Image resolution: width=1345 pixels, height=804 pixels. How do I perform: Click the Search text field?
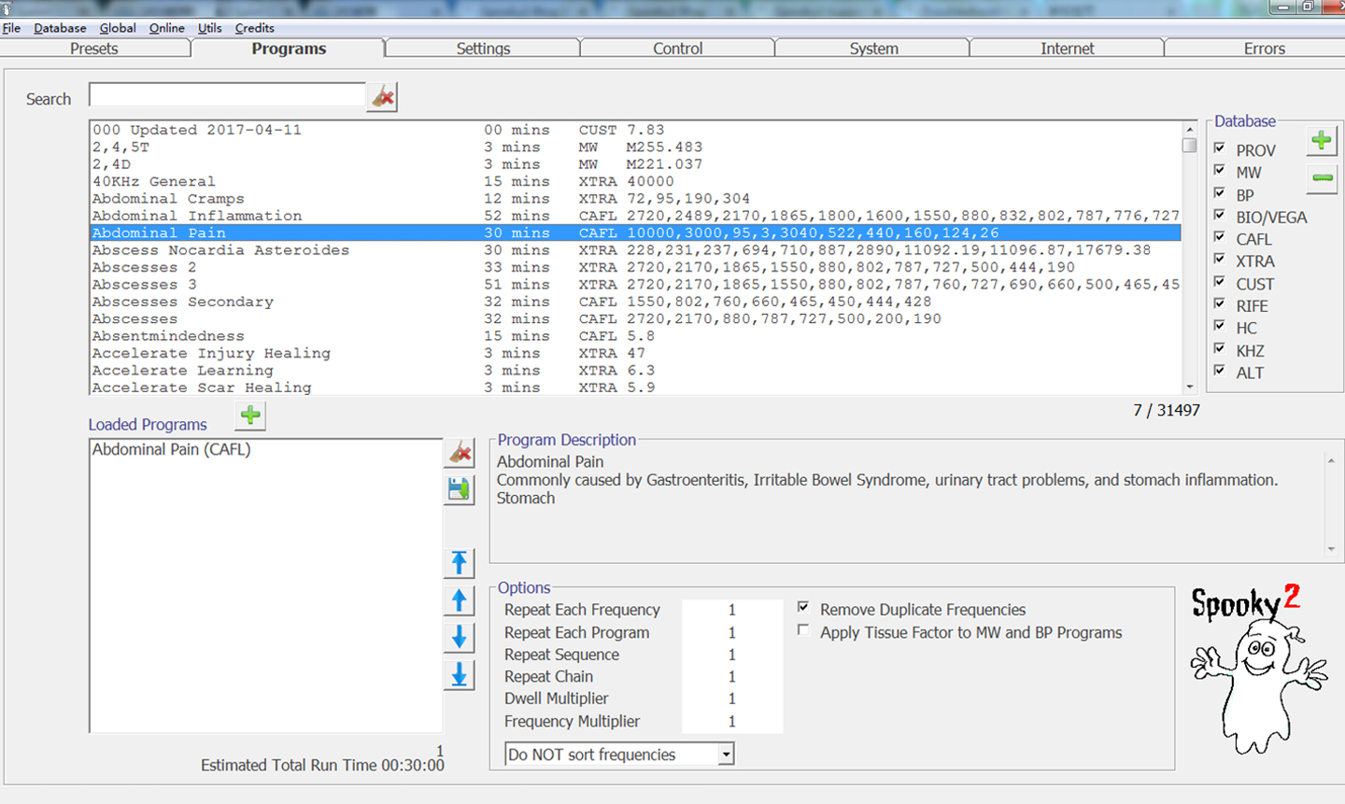click(x=227, y=95)
